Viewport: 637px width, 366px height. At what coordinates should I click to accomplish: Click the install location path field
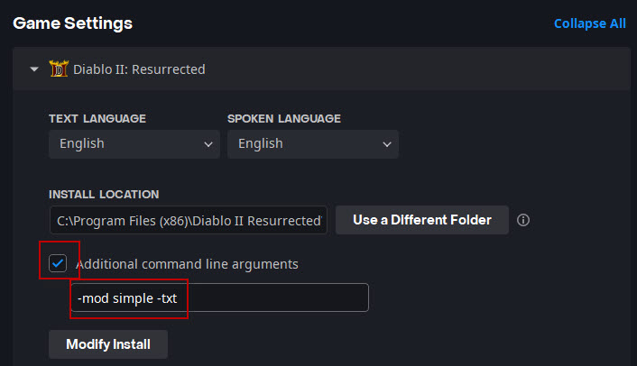point(189,220)
